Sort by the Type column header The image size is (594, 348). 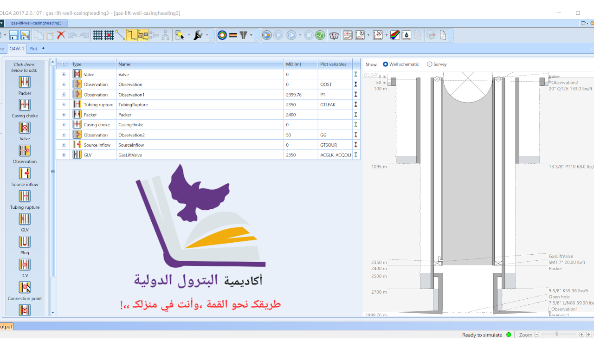click(93, 64)
